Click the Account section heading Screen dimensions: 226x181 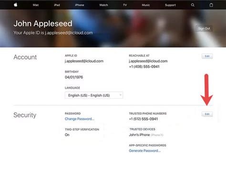click(25, 57)
